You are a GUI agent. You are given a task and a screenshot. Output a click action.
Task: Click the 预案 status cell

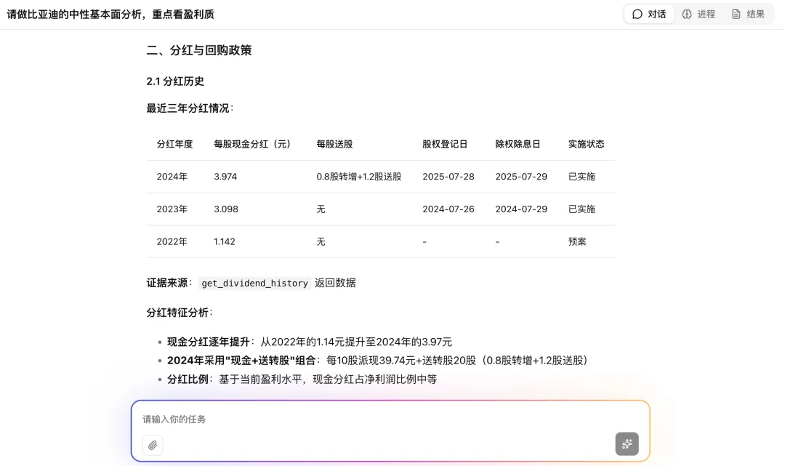tap(577, 242)
